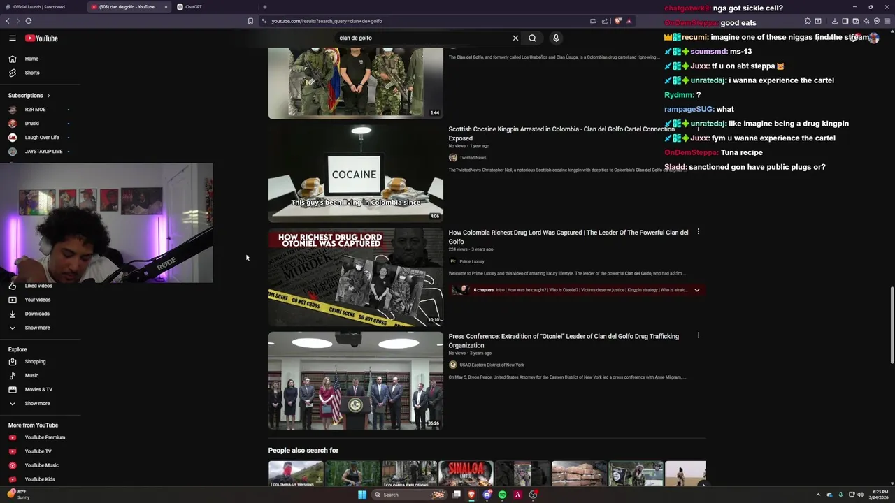Reload the page with refresh icon
Image resolution: width=895 pixels, height=503 pixels.
pyautogui.click(x=29, y=21)
